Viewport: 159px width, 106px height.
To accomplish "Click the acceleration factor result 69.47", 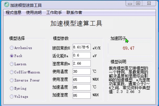I will click(128, 48).
